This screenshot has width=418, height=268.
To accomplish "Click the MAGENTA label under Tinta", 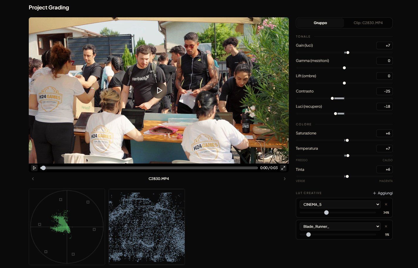I will [x=386, y=181].
